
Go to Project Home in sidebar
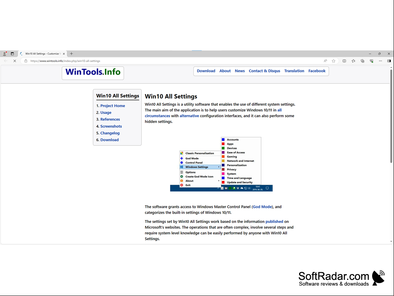point(113,106)
